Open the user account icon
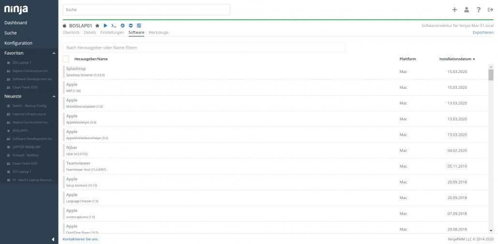Image resolution: width=498 pixels, height=244 pixels. [x=467, y=10]
